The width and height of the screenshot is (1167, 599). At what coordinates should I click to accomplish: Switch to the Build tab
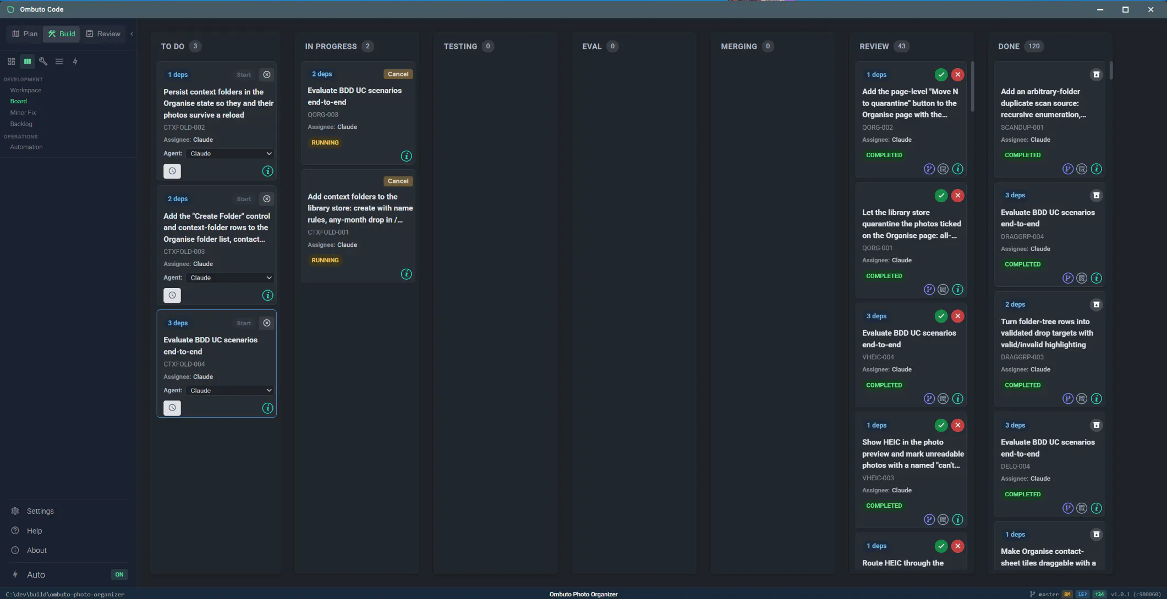[61, 34]
